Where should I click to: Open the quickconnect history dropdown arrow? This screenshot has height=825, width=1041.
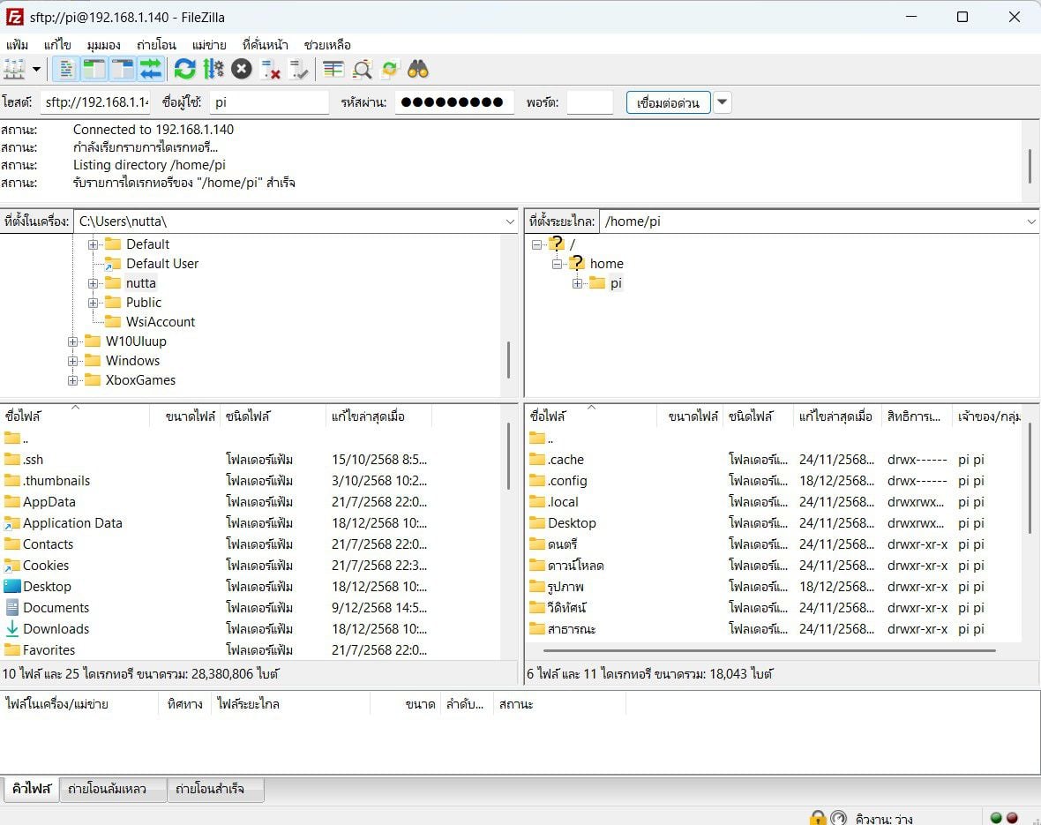click(x=723, y=102)
